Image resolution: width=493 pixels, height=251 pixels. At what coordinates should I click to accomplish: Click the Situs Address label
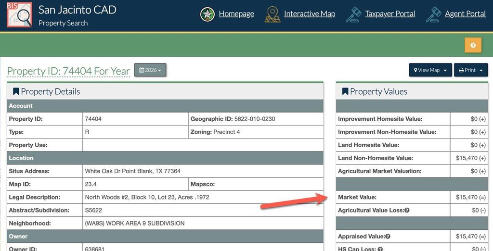29,171
